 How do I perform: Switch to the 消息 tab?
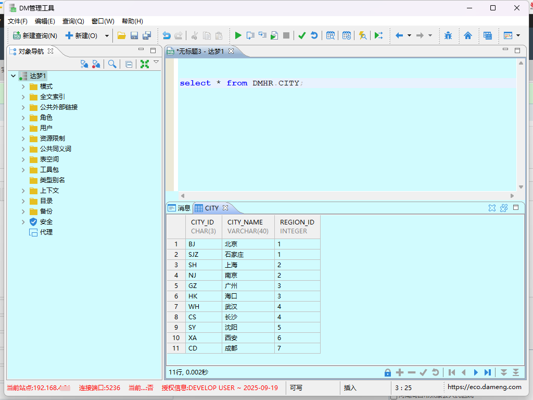pos(179,208)
